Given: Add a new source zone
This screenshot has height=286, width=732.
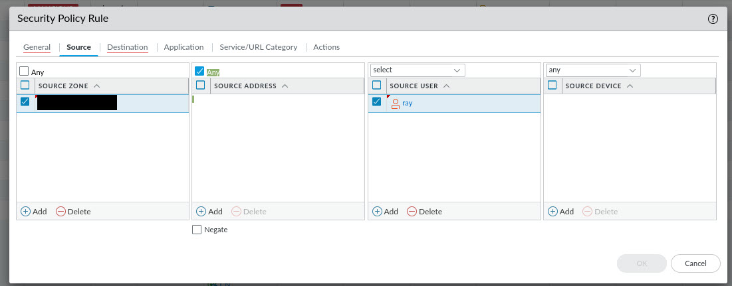Looking at the screenshot, I should point(34,212).
